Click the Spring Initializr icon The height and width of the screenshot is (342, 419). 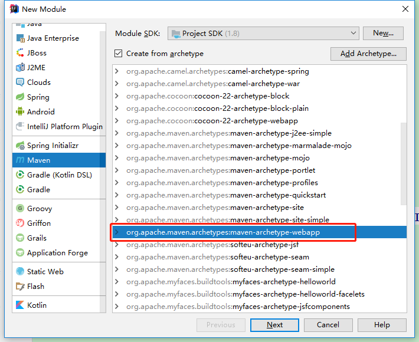(x=20, y=146)
